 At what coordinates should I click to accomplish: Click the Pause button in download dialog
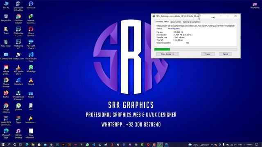tap(208, 54)
